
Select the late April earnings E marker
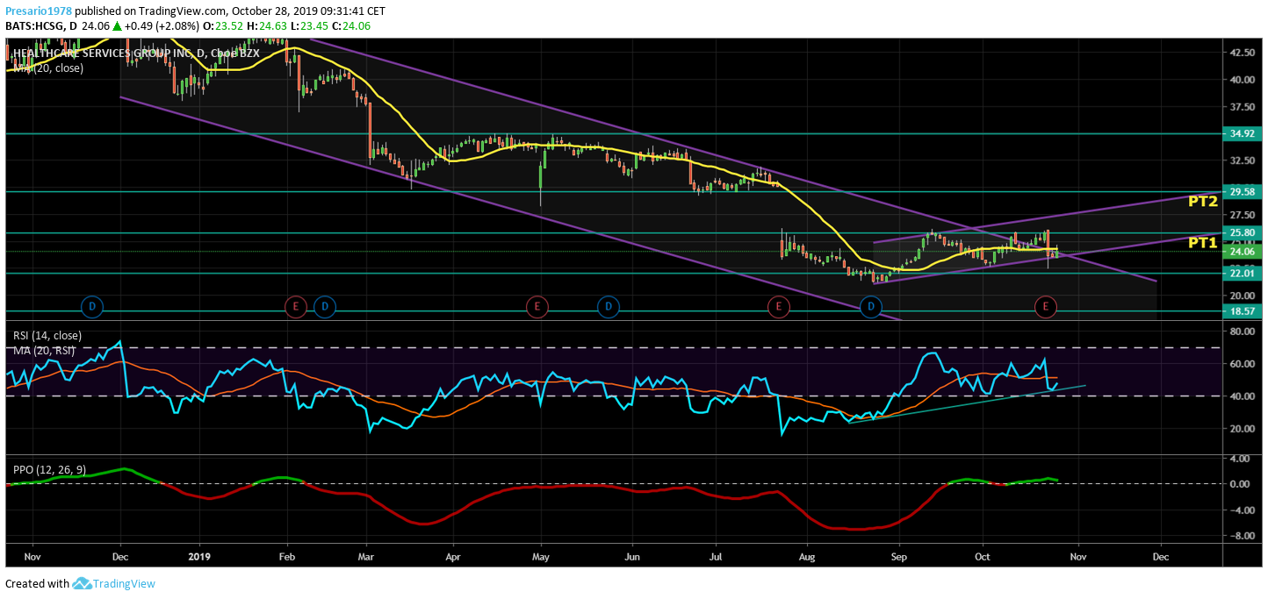[537, 306]
